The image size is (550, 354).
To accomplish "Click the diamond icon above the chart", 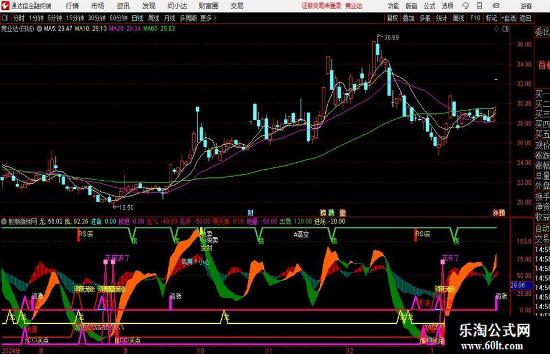I will [x=496, y=29].
